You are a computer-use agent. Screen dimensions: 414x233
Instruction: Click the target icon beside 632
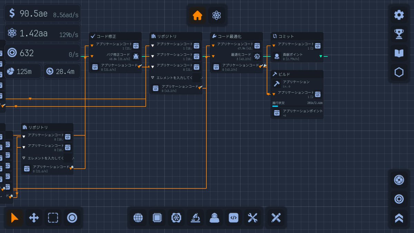pyautogui.click(x=12, y=53)
